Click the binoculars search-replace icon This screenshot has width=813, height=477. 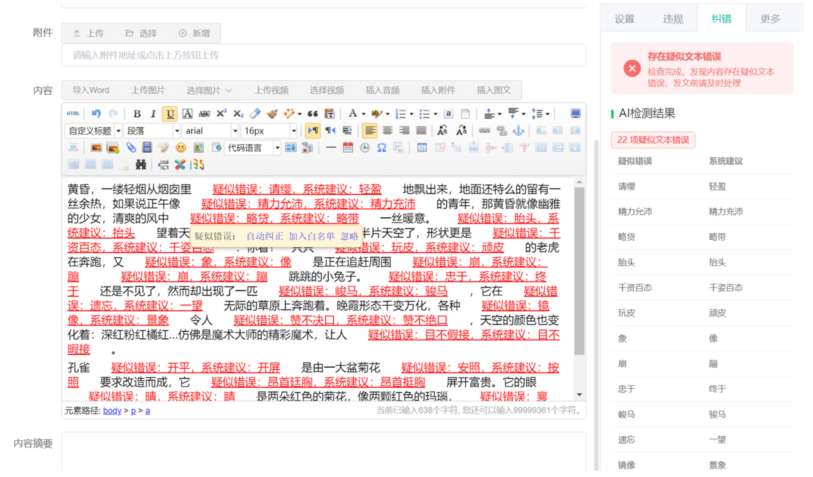tap(141, 165)
